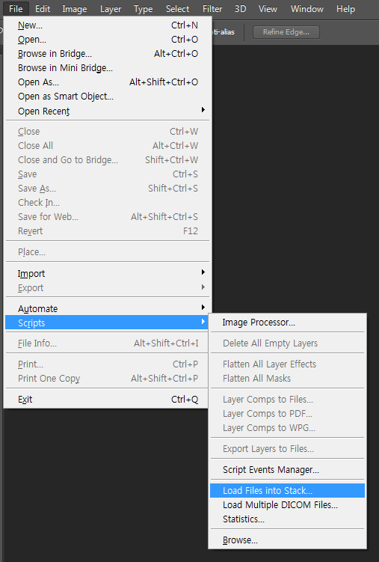379x562 pixels.
Task: Choose Statistics from Scripts submenu
Action: 287,519
